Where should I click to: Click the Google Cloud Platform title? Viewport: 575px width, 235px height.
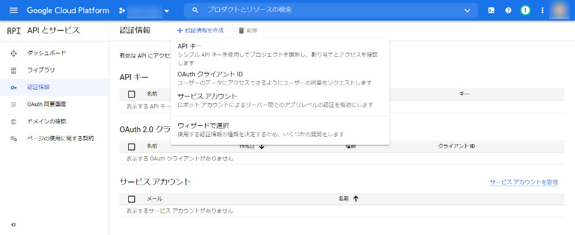point(68,10)
